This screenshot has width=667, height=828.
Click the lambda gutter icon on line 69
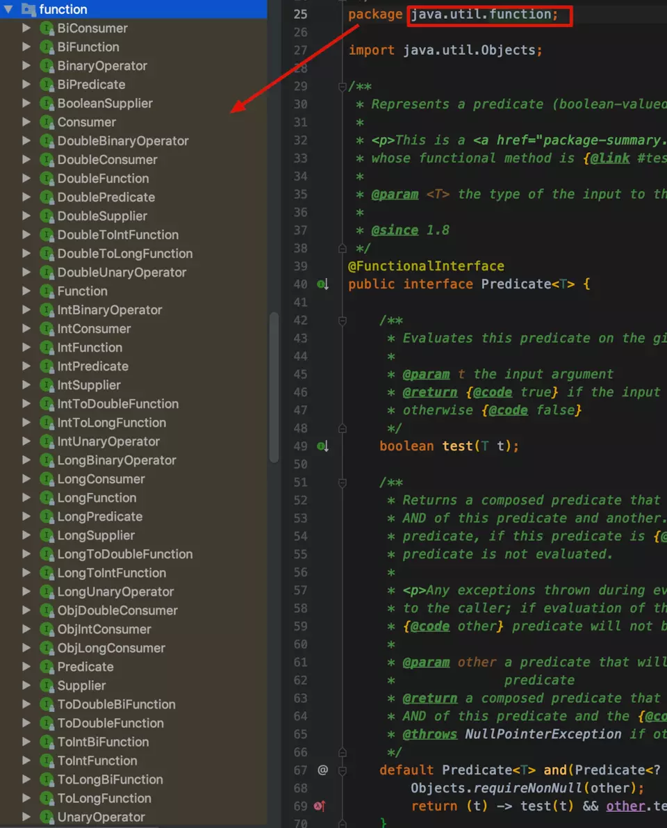(x=320, y=806)
